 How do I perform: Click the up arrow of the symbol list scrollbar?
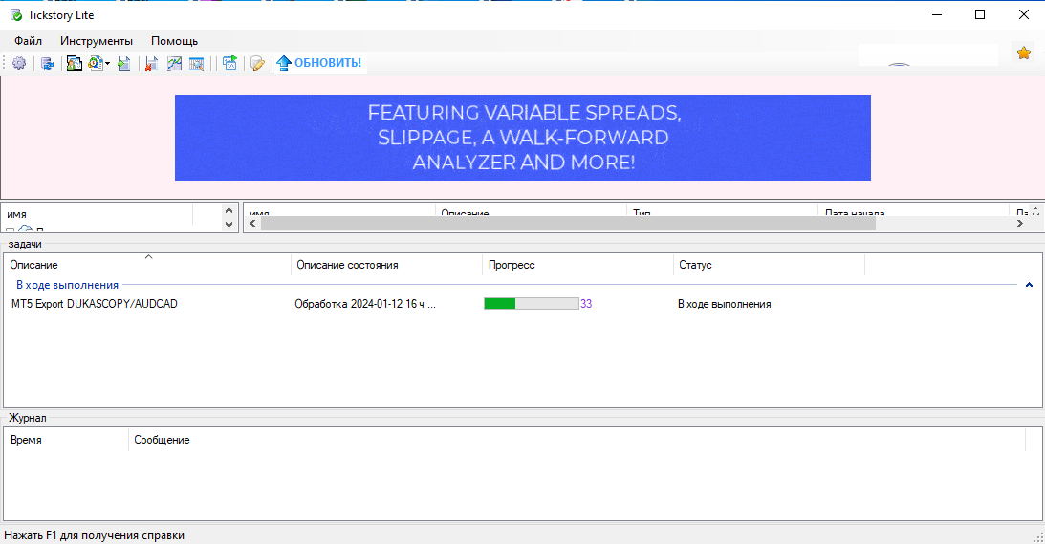click(x=229, y=210)
